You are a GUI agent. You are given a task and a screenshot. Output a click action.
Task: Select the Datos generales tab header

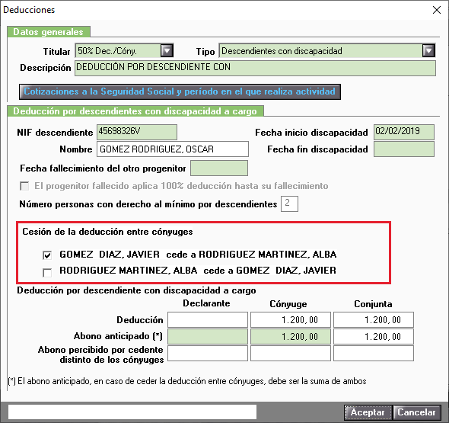tap(49, 32)
